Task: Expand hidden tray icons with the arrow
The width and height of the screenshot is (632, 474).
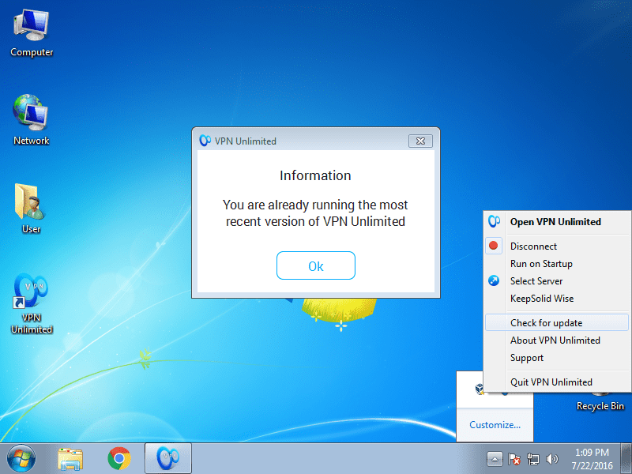Action: [495, 458]
